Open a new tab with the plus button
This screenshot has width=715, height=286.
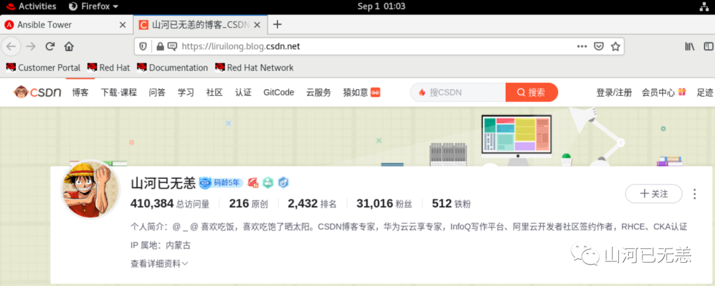[277, 24]
